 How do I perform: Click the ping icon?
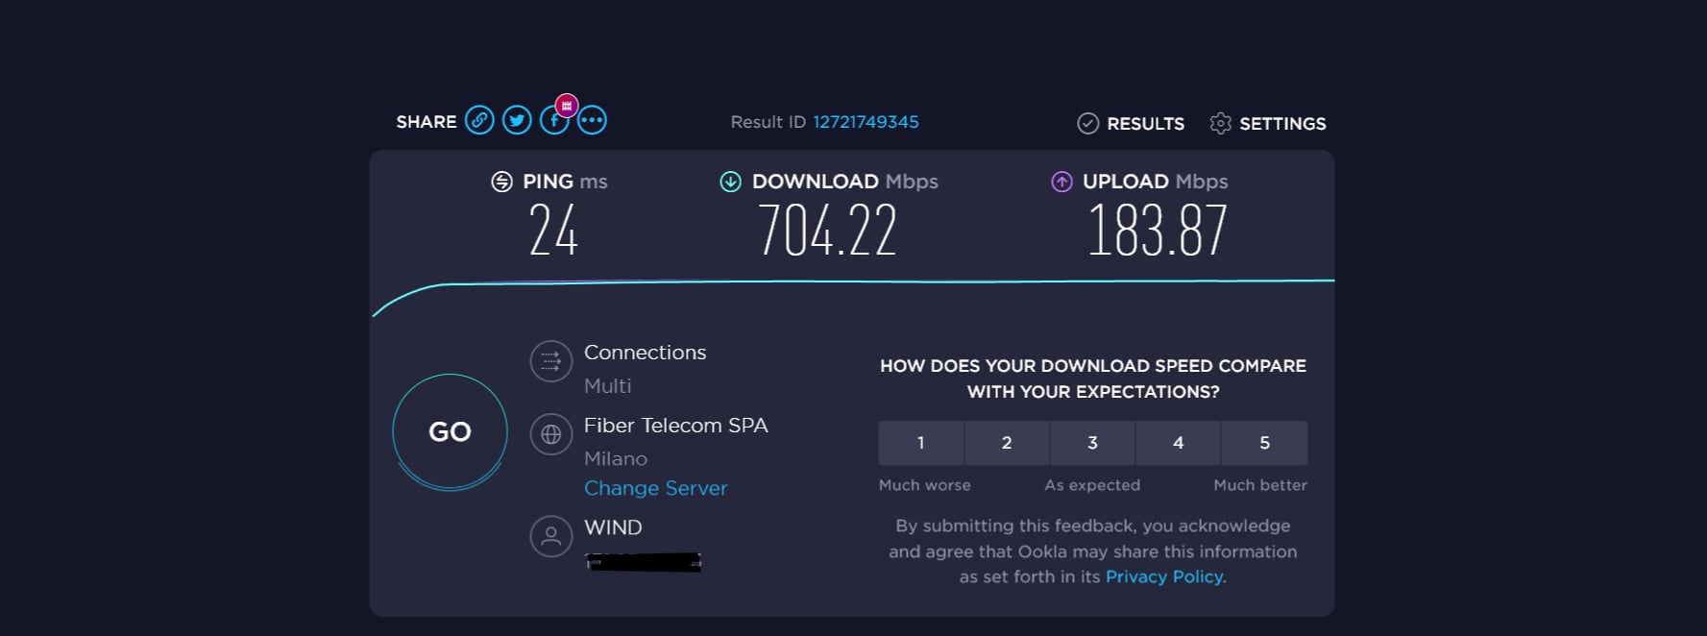tap(501, 182)
